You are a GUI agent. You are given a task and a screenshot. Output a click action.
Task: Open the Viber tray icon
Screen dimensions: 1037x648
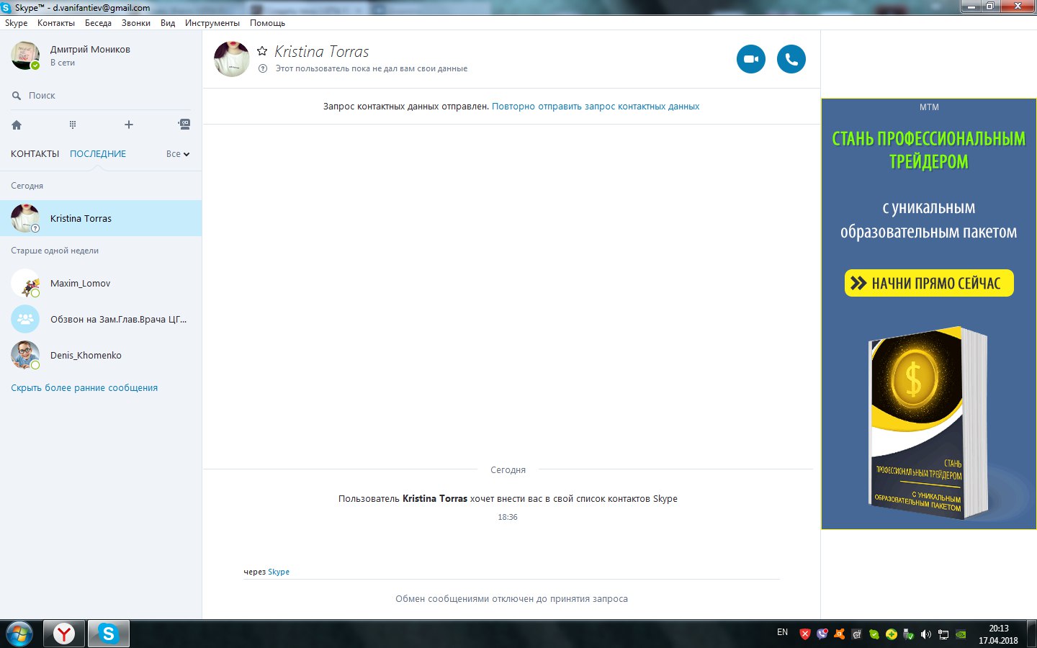(x=822, y=634)
